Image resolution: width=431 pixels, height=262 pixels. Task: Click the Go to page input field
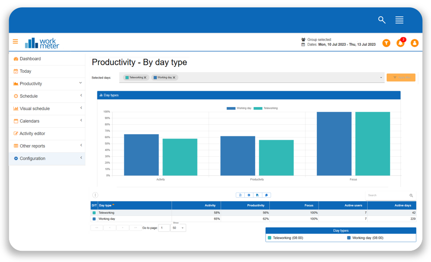[164, 227]
